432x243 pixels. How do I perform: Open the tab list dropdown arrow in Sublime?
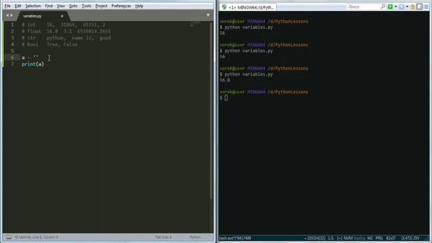point(208,15)
